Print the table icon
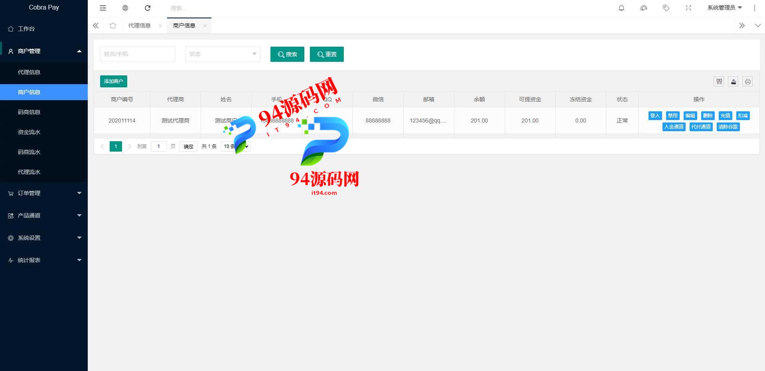Screen dimensions: 765x371 click(748, 81)
